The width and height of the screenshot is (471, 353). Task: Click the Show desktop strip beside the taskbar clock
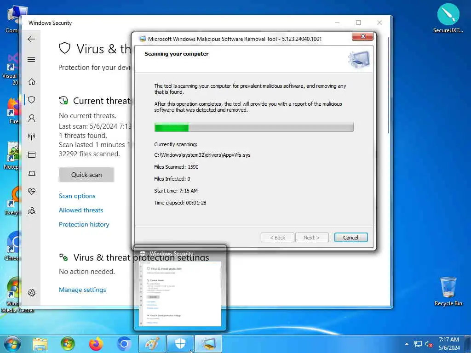point(468,344)
